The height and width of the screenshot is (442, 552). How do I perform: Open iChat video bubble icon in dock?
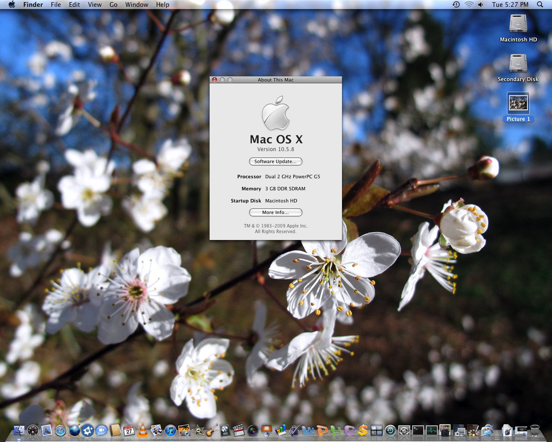(101, 430)
